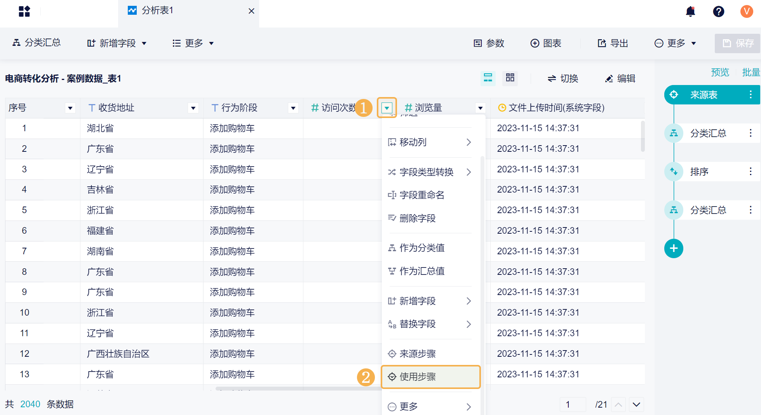Image resolution: width=761 pixels, height=415 pixels.
Task: Click the second 分类汇总 step icon
Action: pyautogui.click(x=674, y=210)
